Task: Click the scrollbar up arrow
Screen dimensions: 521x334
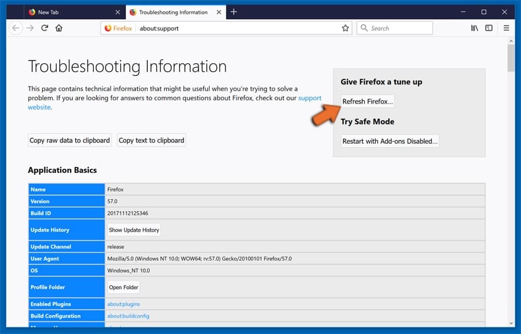Action: pyautogui.click(x=511, y=41)
